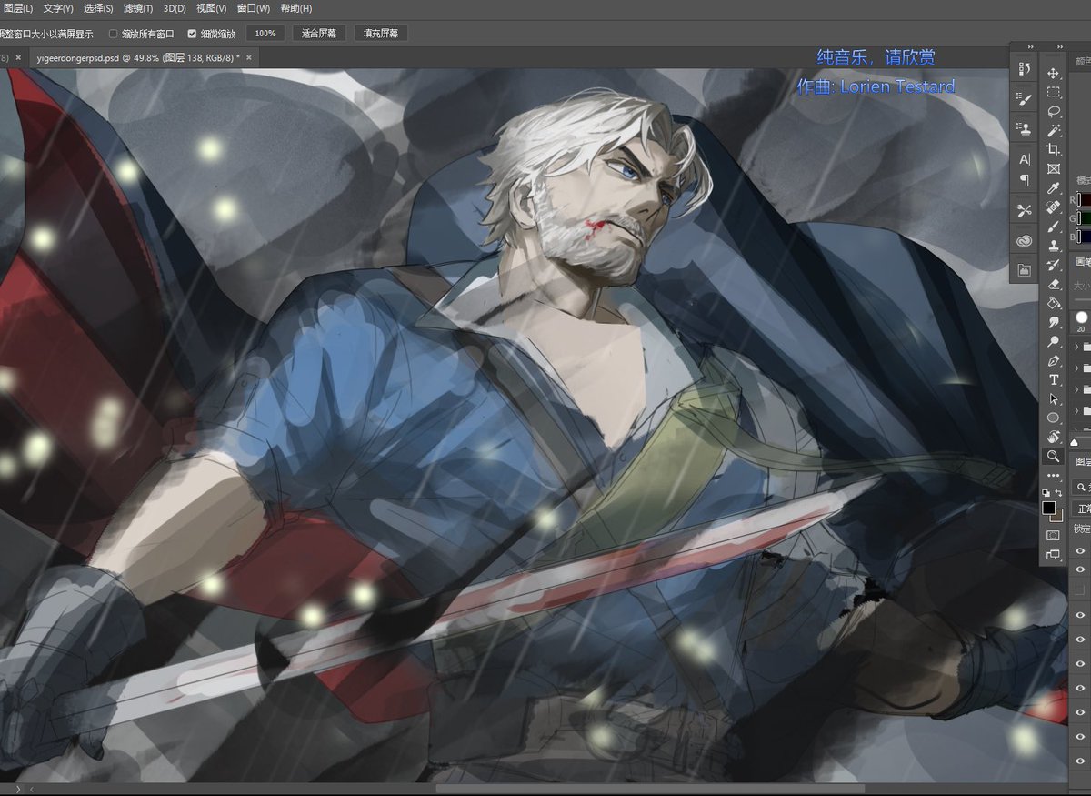Open the 选择(S) menu
Screen dimensions: 1091x796
coord(98,8)
